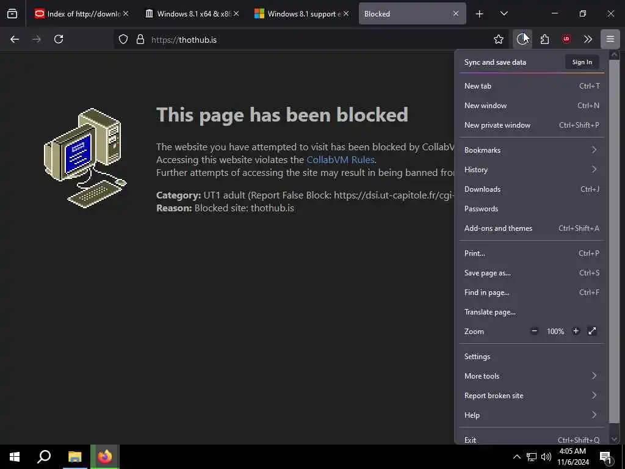Expand Report broken site submenu
This screenshot has width=625, height=469.
click(532, 396)
